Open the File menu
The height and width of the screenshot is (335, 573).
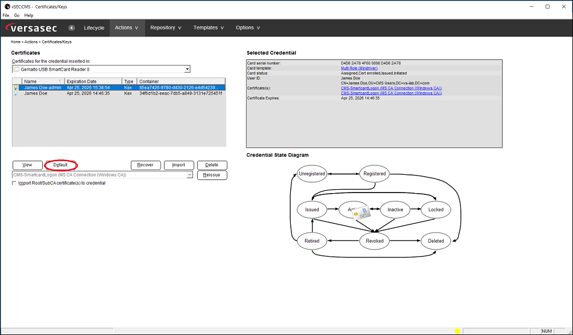(x=6, y=15)
